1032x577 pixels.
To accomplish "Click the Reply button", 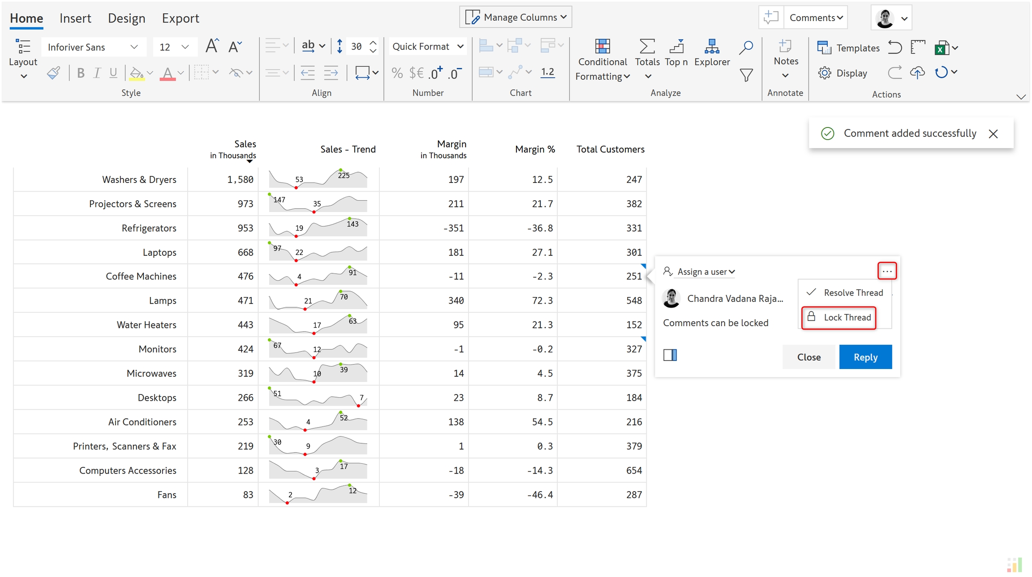I will pyautogui.click(x=865, y=357).
